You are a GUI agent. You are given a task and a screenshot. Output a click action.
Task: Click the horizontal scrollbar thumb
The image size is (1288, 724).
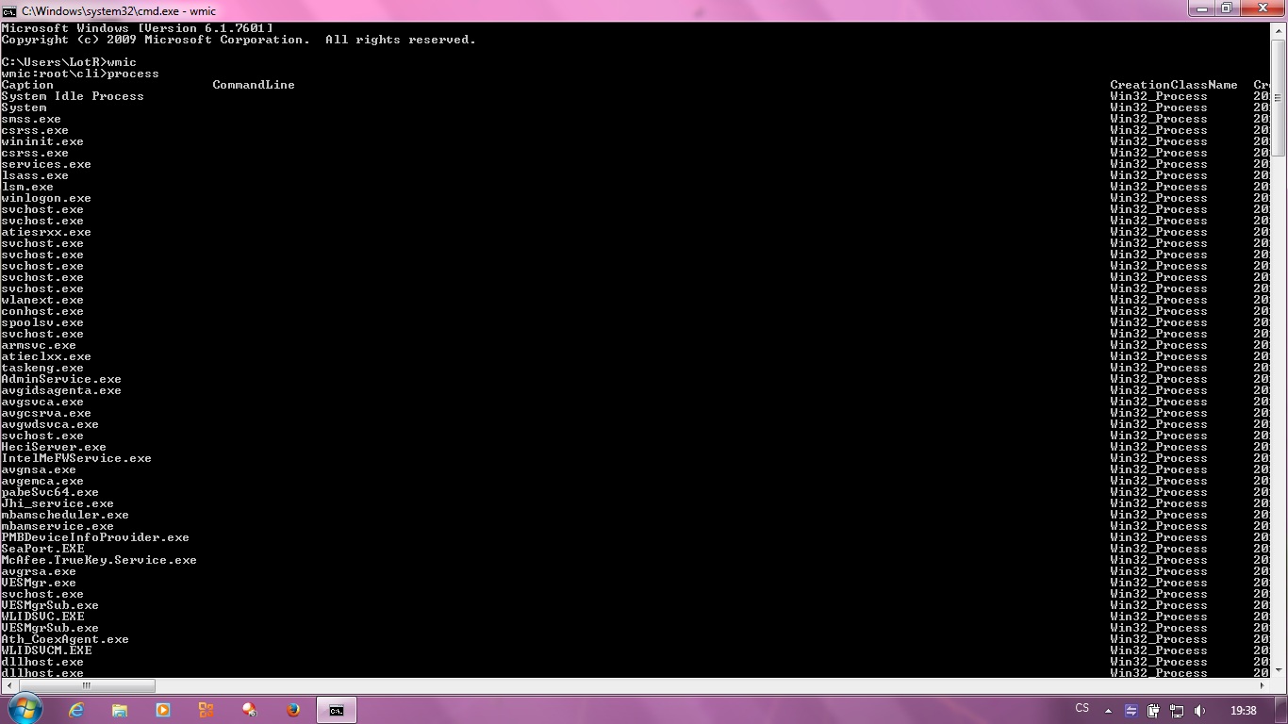coord(86,686)
